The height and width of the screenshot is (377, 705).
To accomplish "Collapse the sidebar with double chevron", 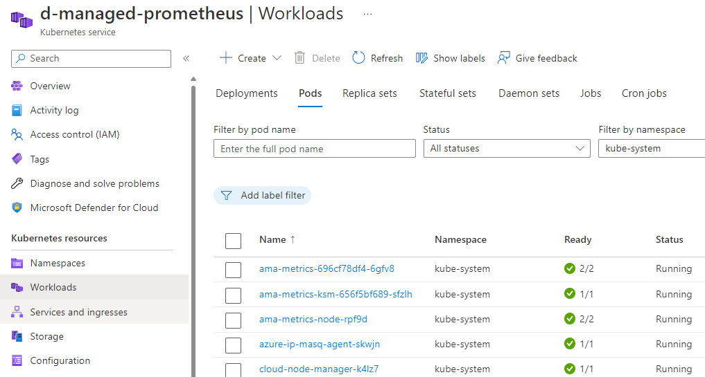I will coord(186,59).
